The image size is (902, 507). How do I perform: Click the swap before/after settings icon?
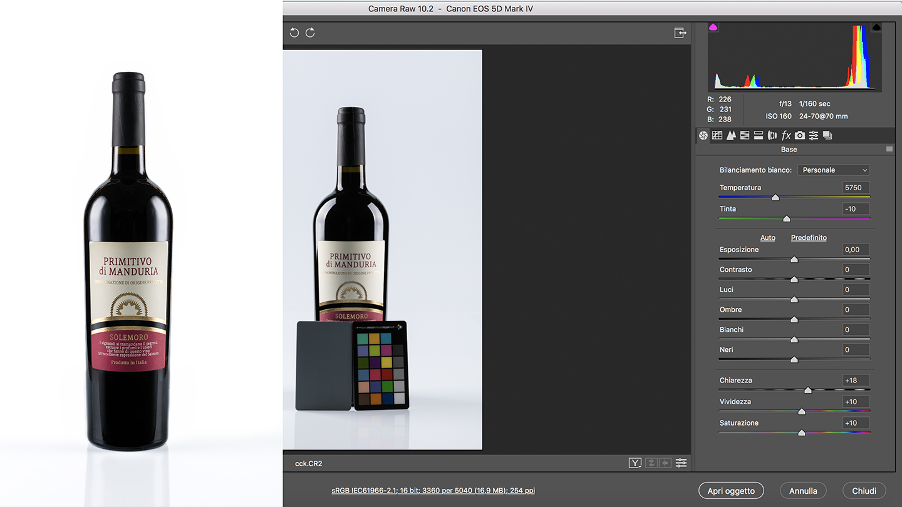[651, 463]
